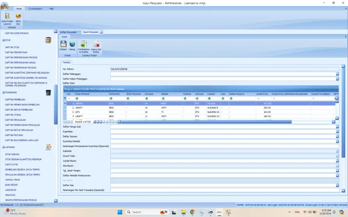Open the Daftar Pelanggan dropdown

click(x=337, y=74)
